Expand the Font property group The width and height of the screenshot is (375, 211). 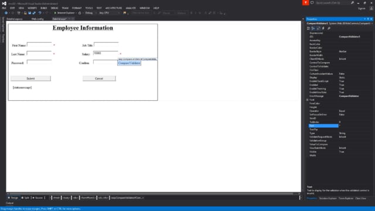click(x=307, y=100)
